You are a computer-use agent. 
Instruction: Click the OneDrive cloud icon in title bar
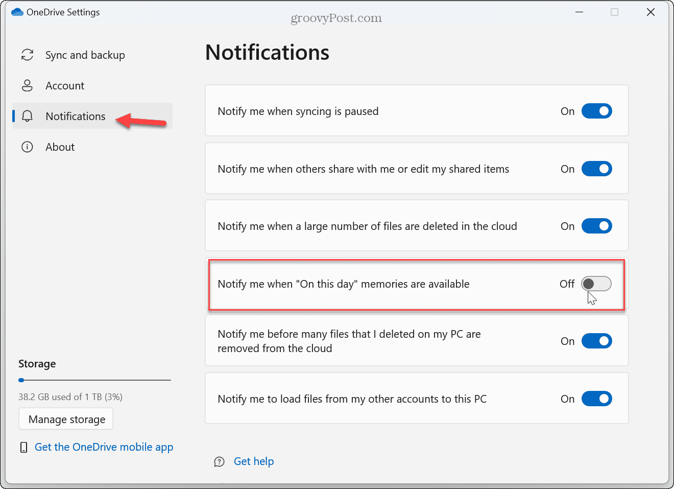[x=17, y=12]
